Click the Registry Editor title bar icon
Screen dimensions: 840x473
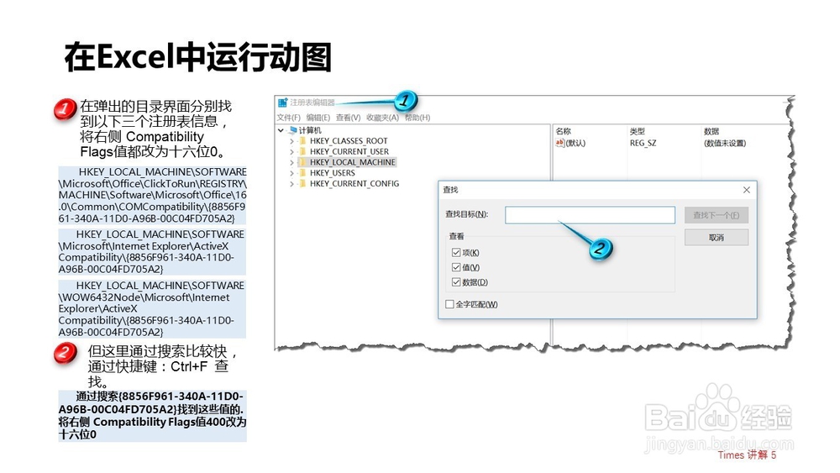click(x=282, y=102)
